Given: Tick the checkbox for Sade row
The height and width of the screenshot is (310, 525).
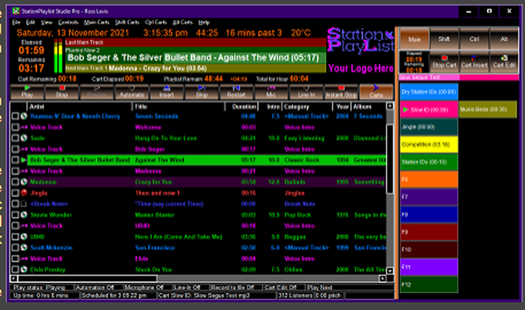Looking at the screenshot, I should (15, 138).
